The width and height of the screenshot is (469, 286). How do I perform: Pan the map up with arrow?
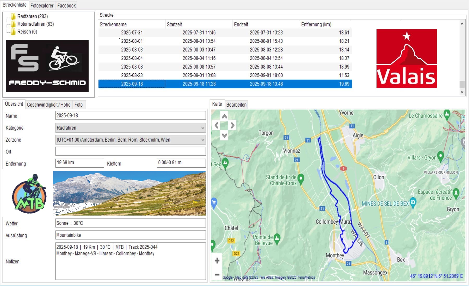click(224, 116)
